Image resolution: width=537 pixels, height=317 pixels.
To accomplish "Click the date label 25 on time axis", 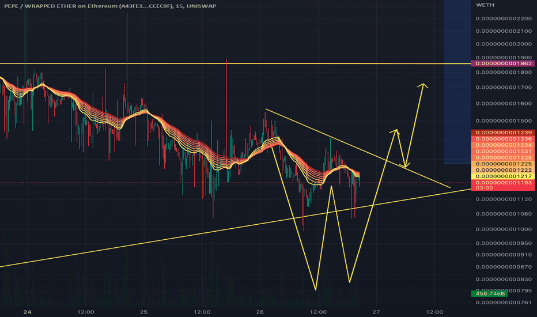I will [x=143, y=312].
